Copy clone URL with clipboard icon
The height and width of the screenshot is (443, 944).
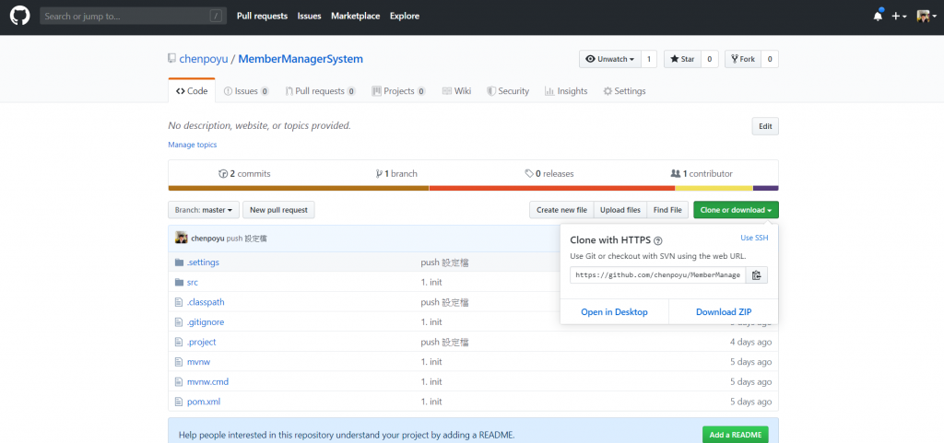click(757, 274)
